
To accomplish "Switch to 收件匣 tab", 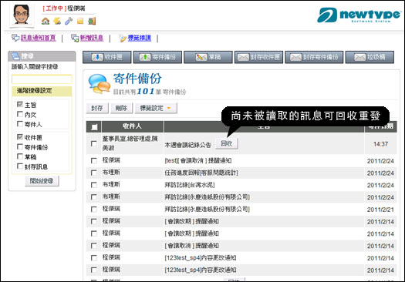I will click(x=107, y=57).
